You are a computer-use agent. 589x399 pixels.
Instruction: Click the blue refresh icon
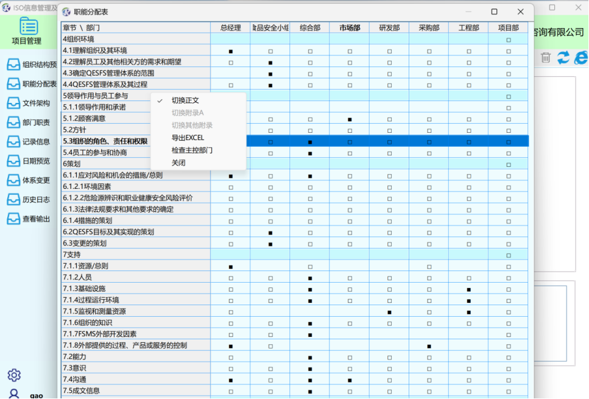(563, 58)
